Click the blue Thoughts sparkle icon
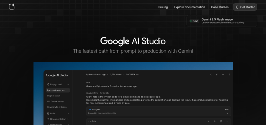Image resolution: width=266 pixels, height=125 pixels. pyautogui.click(x=90, y=110)
